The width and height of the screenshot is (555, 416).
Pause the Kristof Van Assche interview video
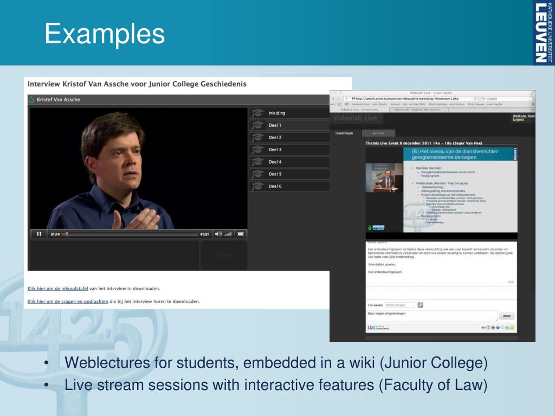tap(39, 234)
